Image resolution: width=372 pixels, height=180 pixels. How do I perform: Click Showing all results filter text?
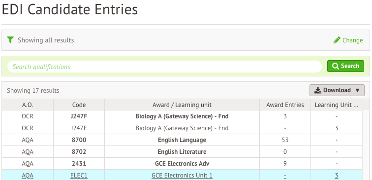tap(46, 40)
